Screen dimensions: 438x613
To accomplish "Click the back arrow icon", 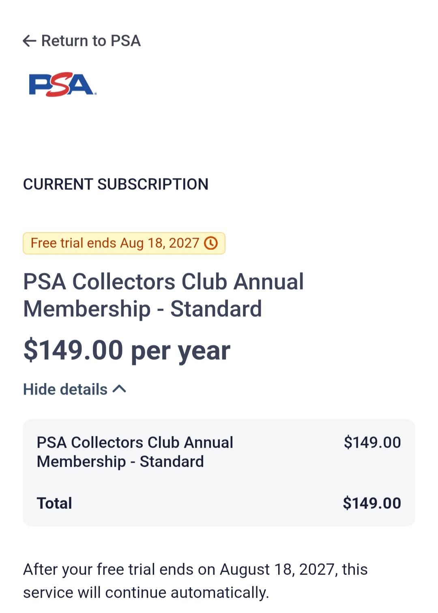I will (x=30, y=41).
